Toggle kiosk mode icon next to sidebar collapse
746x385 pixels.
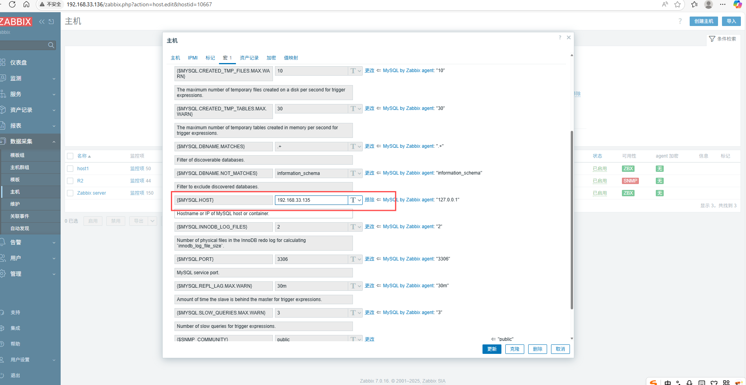(51, 22)
